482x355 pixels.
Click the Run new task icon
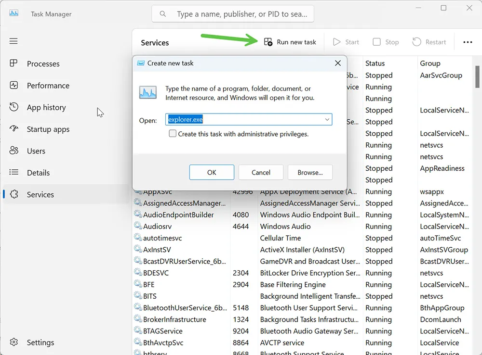(268, 42)
